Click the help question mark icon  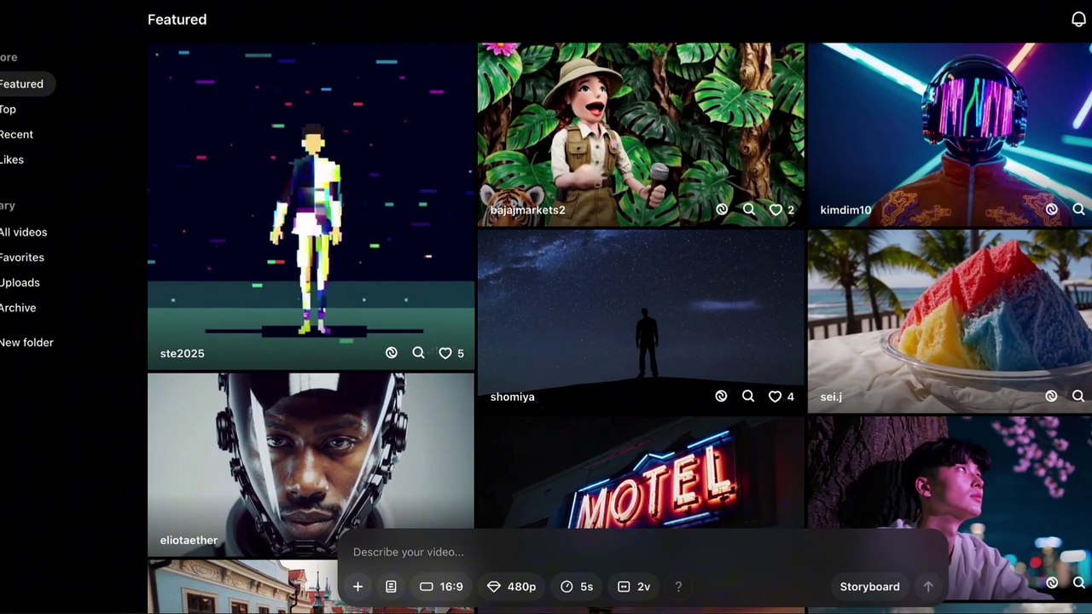click(x=678, y=587)
